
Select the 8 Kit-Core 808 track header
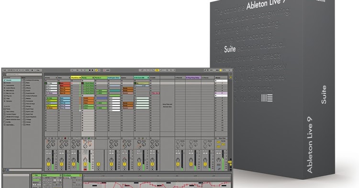142,77
